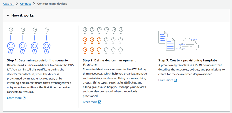
Task: Open Learn more link under Step 2
Action: (x=90, y=102)
